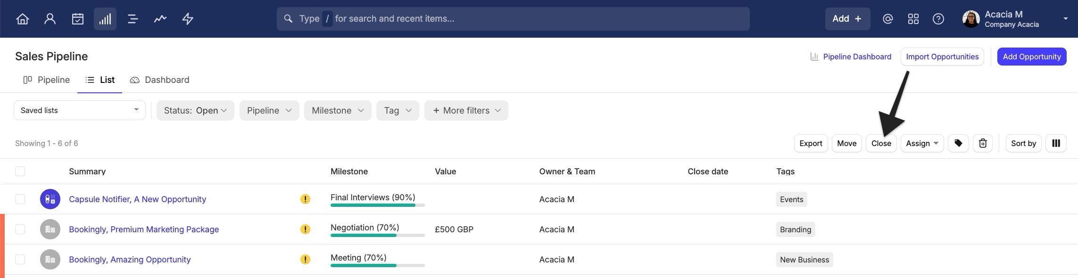Click the mentions at-sign icon
This screenshot has width=1078, height=278.
pos(888,19)
